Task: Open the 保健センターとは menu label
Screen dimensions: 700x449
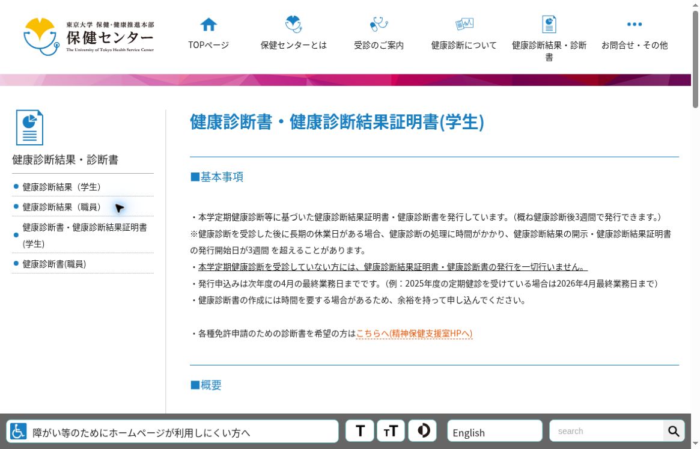Action: pos(293,45)
